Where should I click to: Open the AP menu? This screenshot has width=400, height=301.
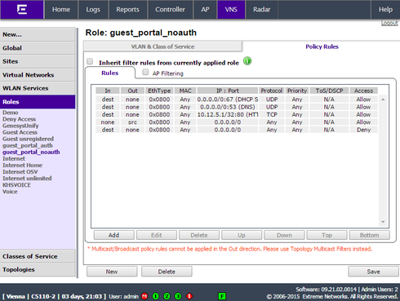point(205,10)
